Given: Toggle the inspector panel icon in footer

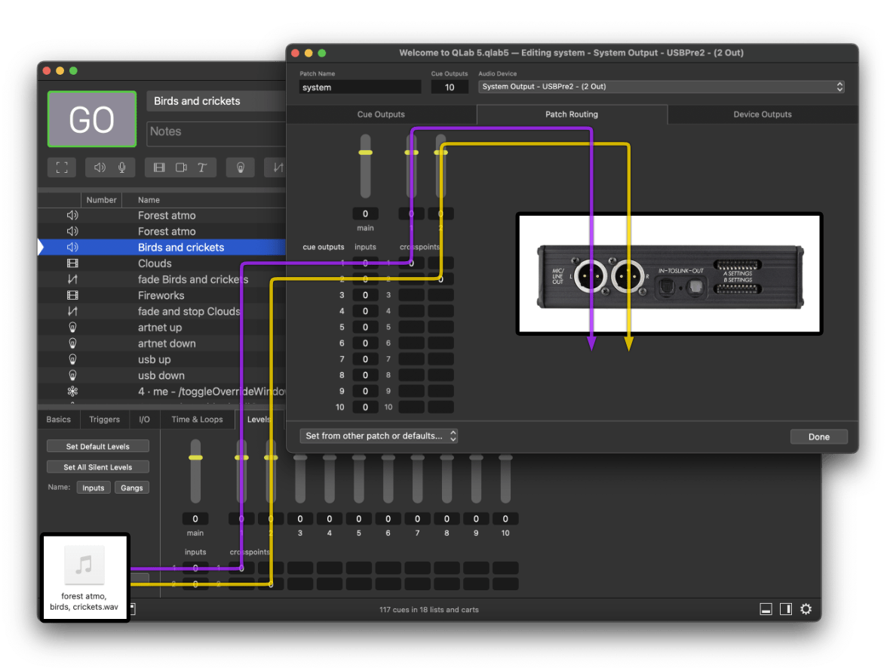Looking at the screenshot, I should tap(766, 609).
